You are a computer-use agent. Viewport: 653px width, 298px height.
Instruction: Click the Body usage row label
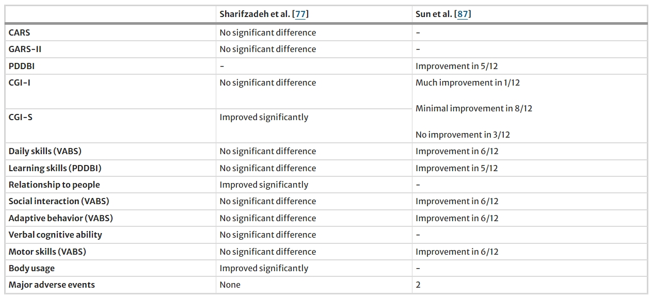(x=31, y=268)
